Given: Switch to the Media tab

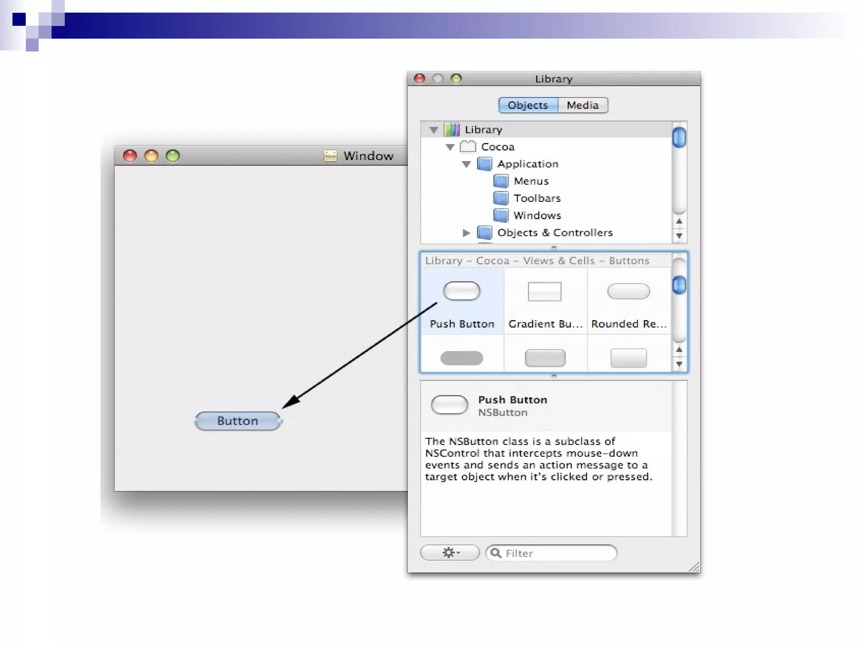Looking at the screenshot, I should pyautogui.click(x=583, y=105).
